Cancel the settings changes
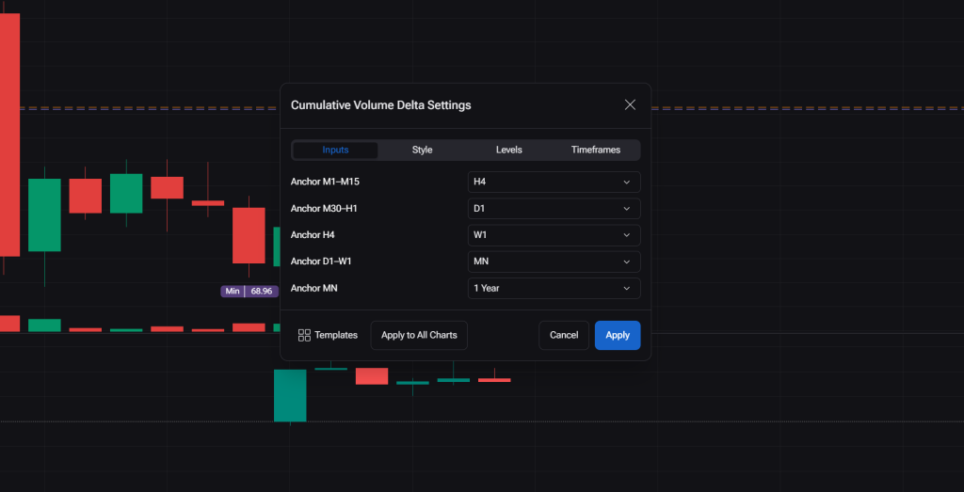964x492 pixels. [564, 336]
